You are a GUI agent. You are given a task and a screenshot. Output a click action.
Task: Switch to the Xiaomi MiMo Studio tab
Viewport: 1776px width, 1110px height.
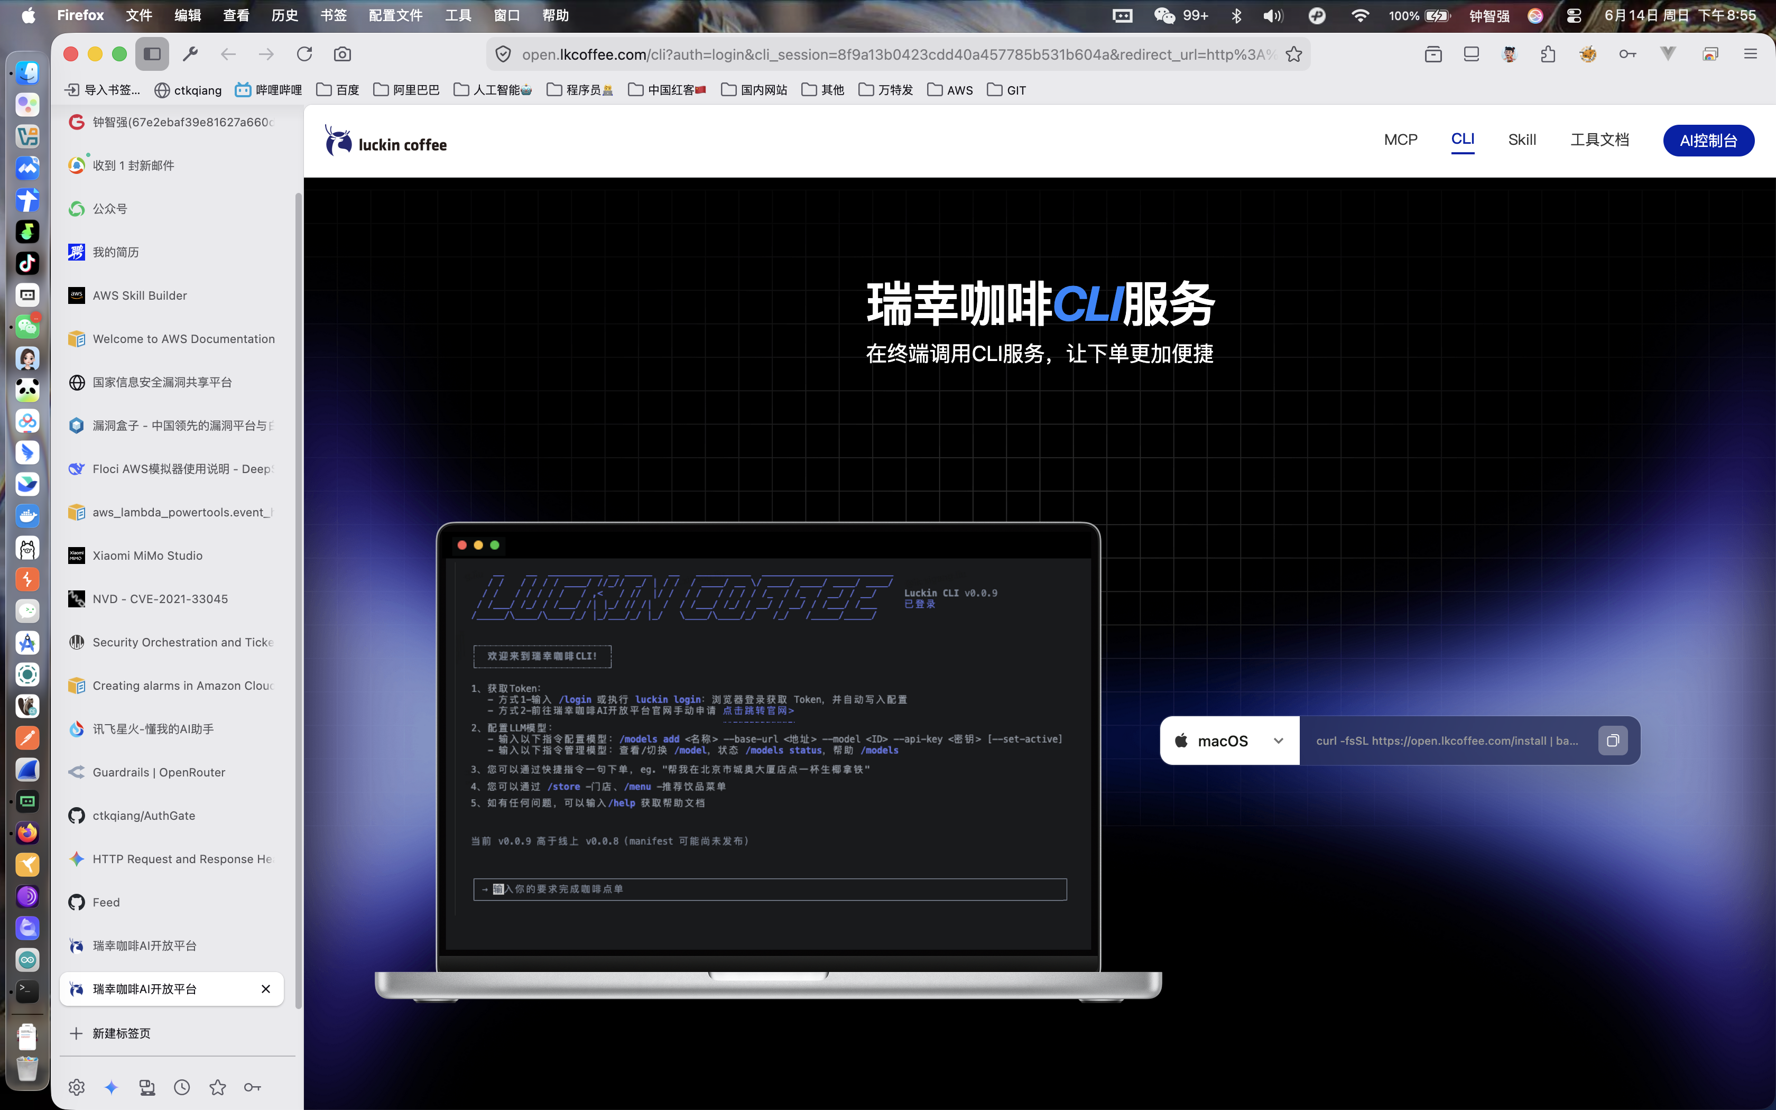pos(172,556)
